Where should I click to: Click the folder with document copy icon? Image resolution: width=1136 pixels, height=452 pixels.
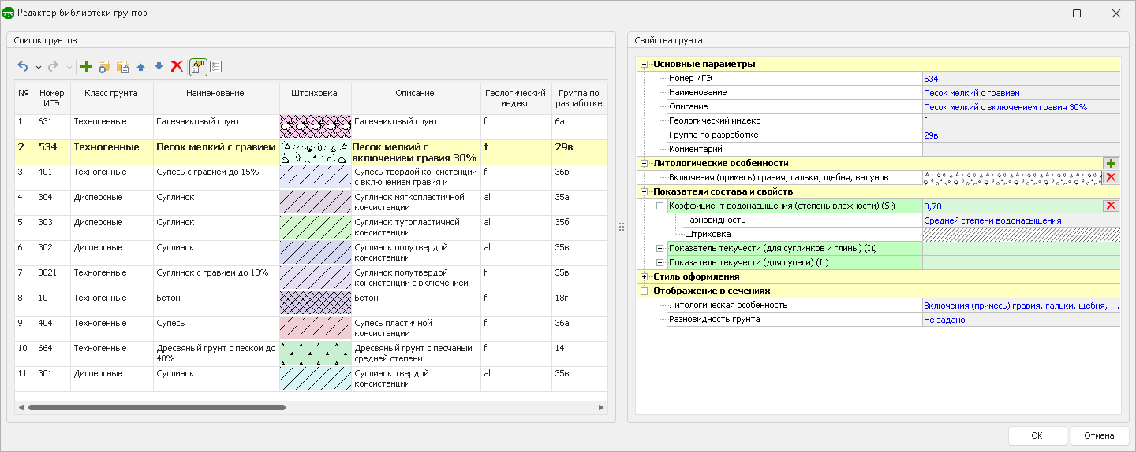pos(122,67)
